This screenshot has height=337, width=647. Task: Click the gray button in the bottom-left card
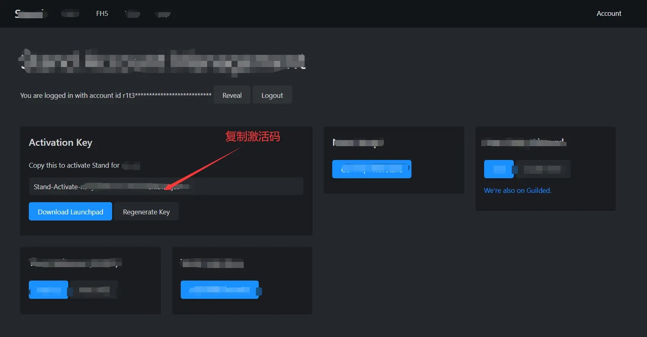[x=94, y=290]
